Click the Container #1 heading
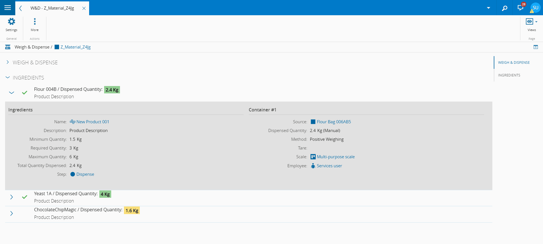The width and height of the screenshot is (543, 244). coord(262,110)
